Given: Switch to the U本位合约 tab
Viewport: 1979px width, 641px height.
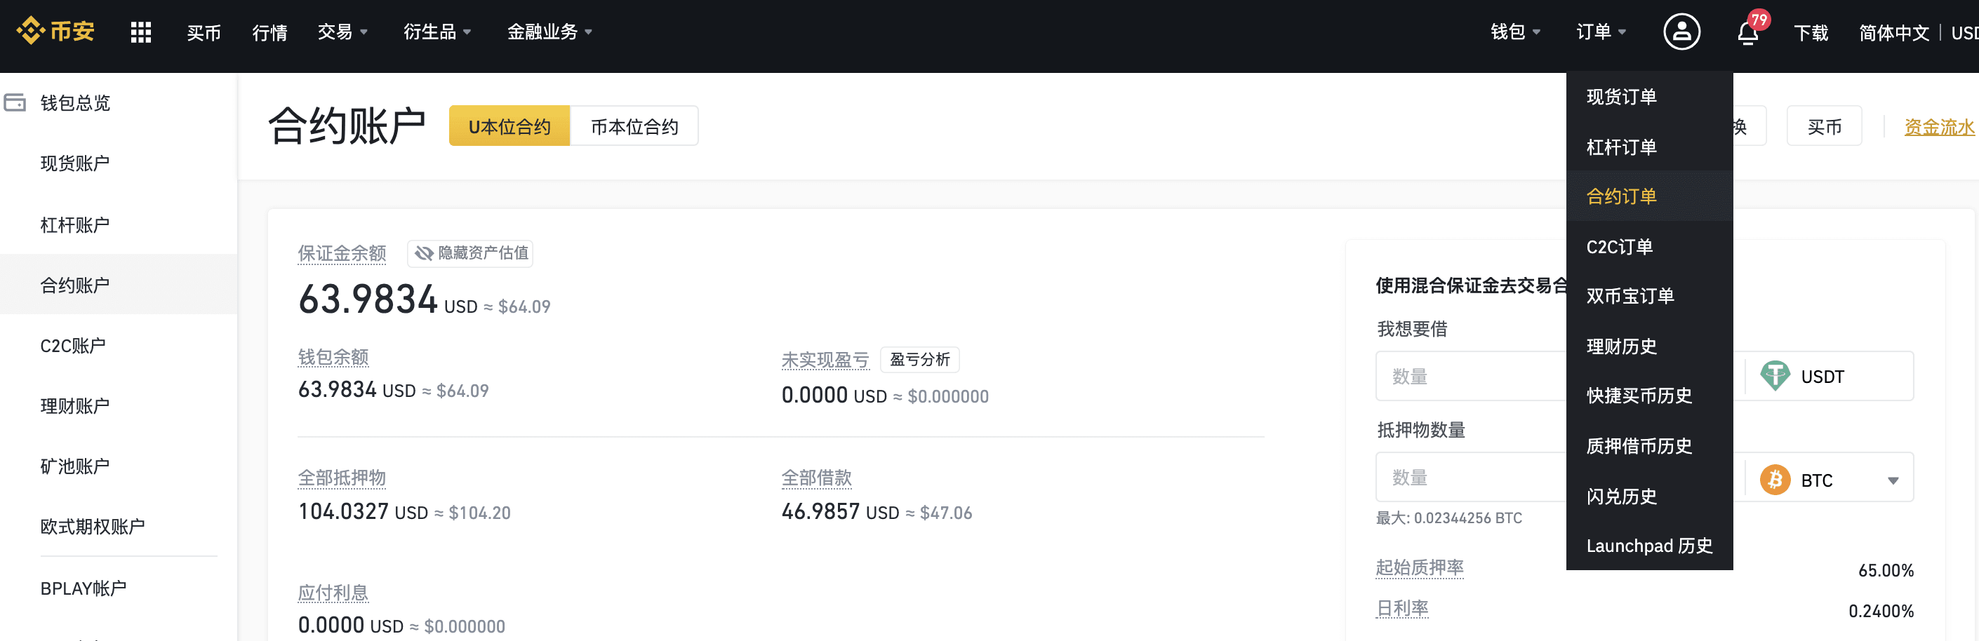Looking at the screenshot, I should point(509,126).
